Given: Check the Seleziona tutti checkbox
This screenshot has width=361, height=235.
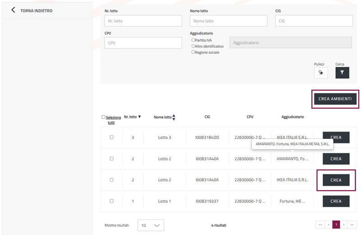Looking at the screenshot, I should click(x=103, y=117).
